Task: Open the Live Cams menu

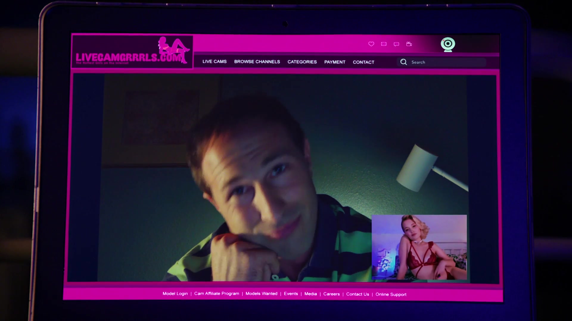Action: (x=214, y=62)
